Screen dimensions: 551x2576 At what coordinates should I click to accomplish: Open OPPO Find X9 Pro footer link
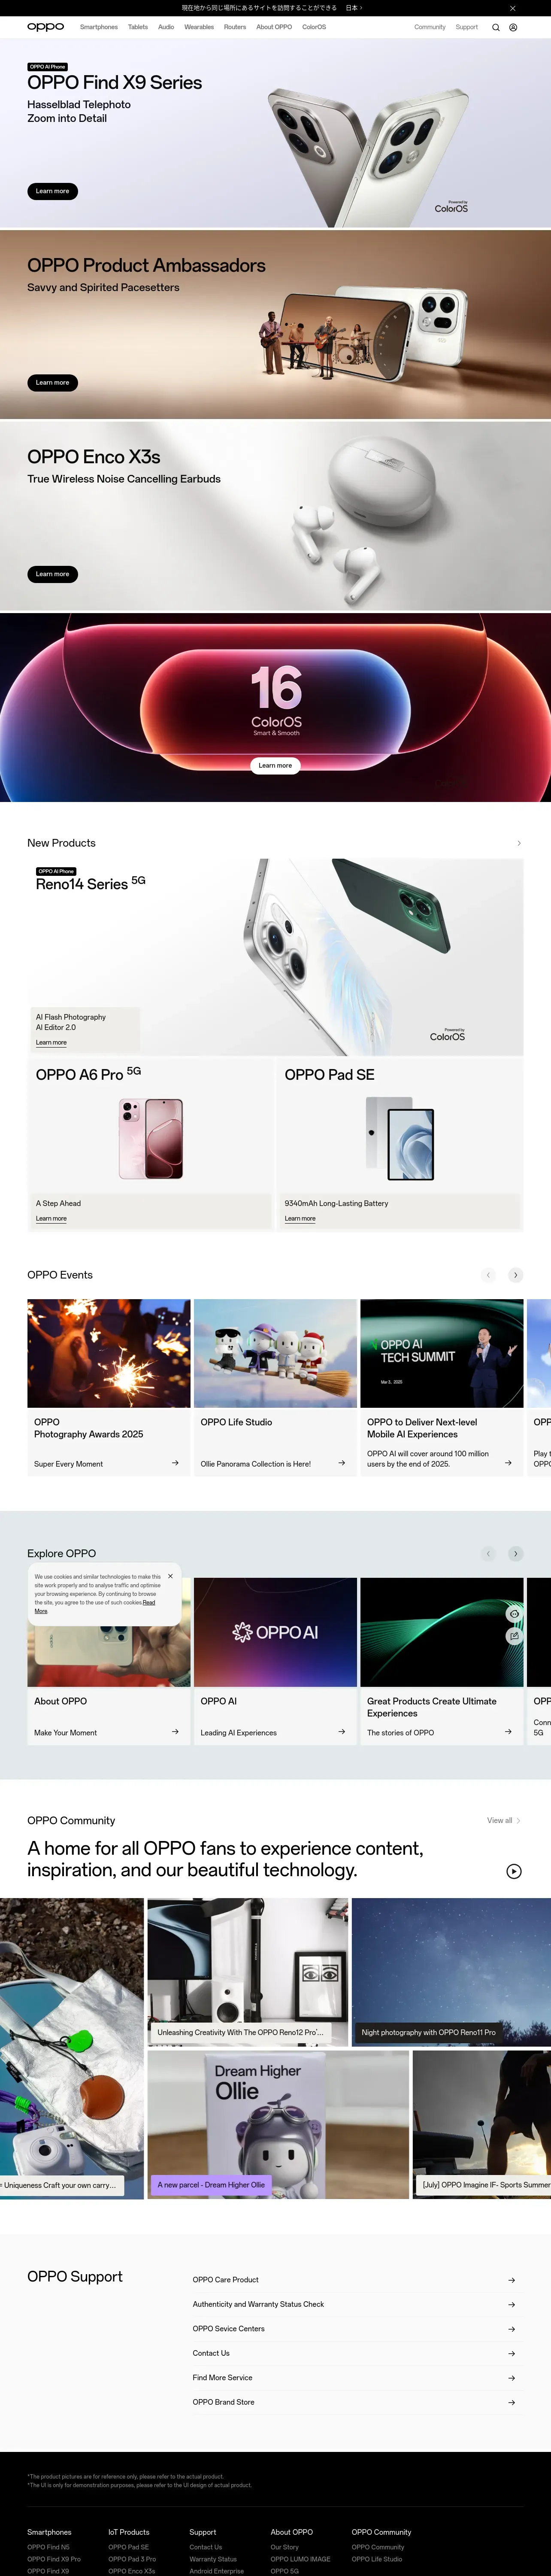(54, 2559)
